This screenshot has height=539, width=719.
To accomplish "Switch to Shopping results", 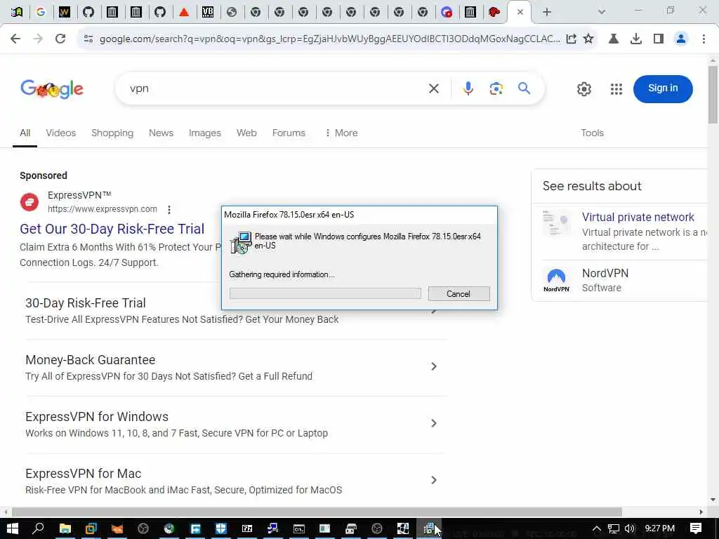I will (112, 133).
